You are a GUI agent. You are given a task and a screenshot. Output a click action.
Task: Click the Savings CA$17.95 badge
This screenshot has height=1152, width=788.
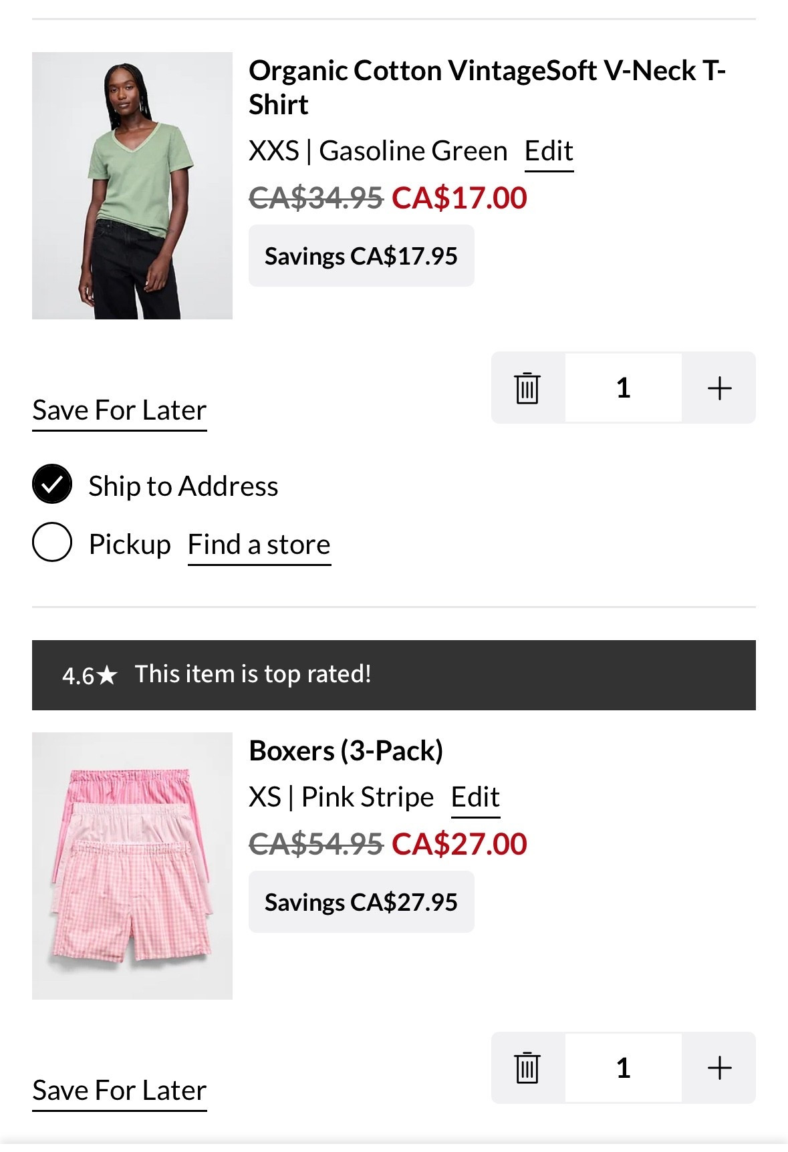(361, 255)
